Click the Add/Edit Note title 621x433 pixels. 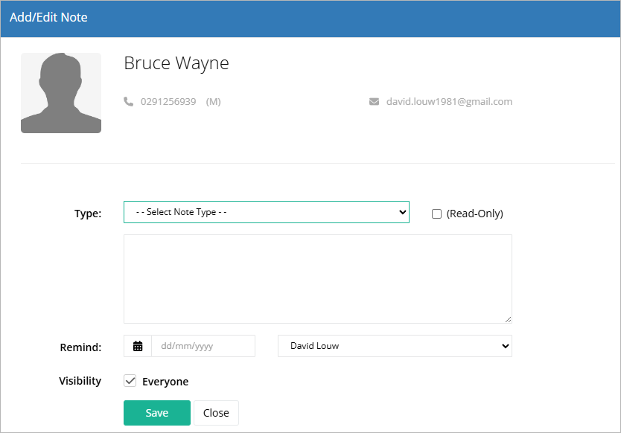48,17
